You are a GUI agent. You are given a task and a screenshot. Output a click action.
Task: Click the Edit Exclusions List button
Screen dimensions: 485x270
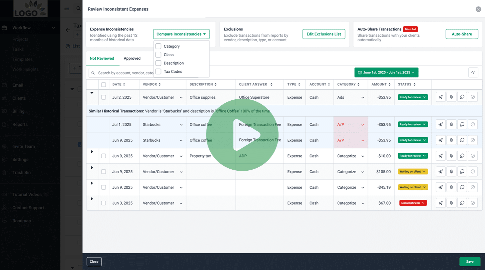point(324,34)
